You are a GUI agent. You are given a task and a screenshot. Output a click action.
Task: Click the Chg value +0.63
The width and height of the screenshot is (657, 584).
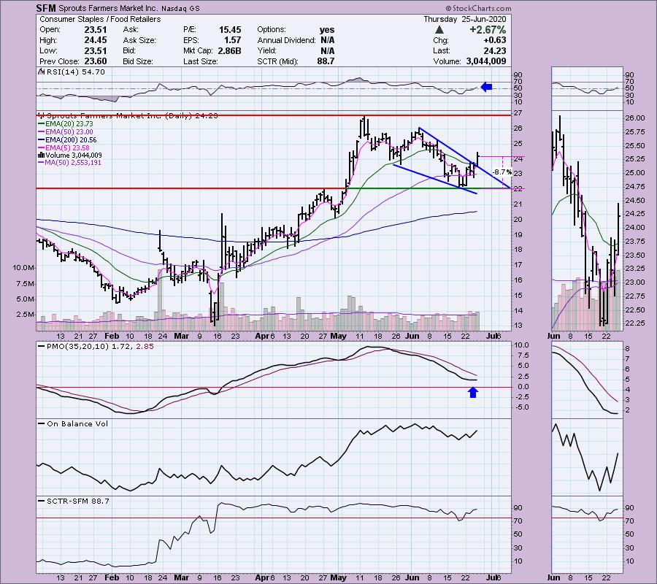[495, 40]
